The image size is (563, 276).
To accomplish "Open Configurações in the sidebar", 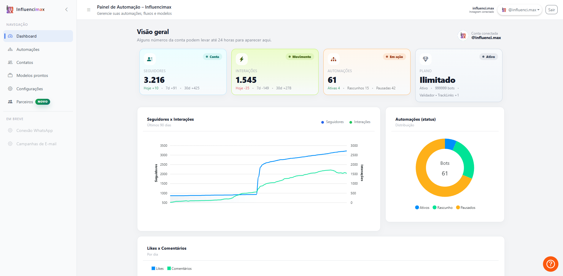I will [x=38, y=89].
